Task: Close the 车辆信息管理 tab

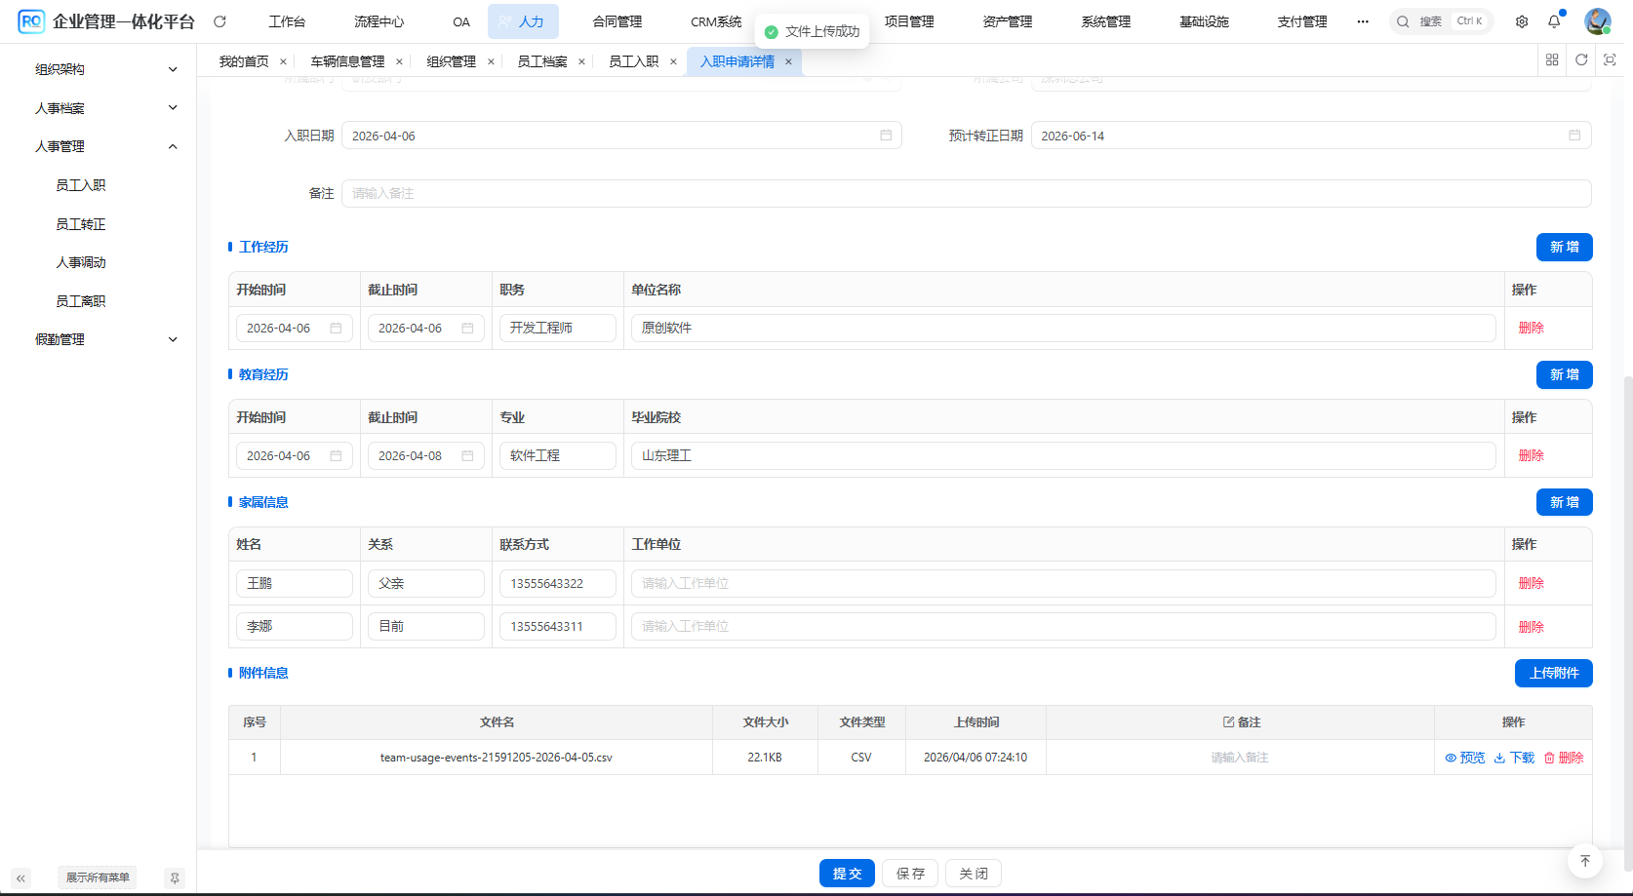Action: 399,61
